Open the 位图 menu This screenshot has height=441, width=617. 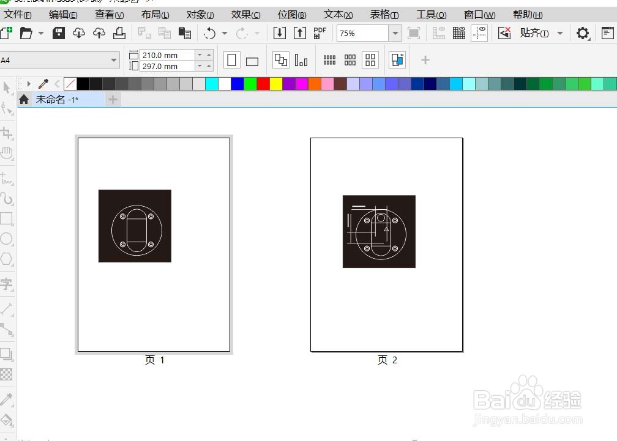point(292,15)
